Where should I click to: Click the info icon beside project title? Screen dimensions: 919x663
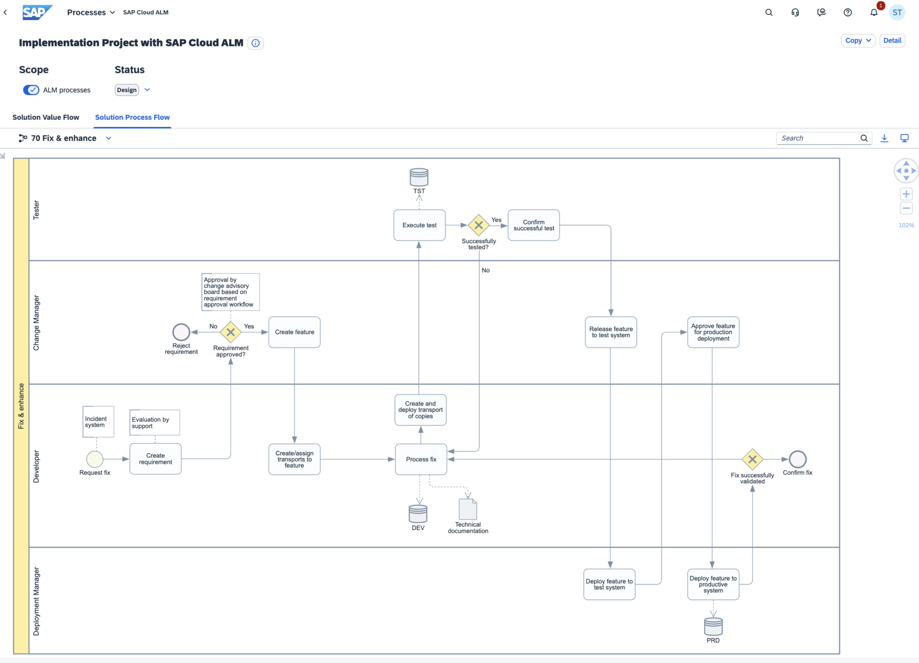(256, 43)
